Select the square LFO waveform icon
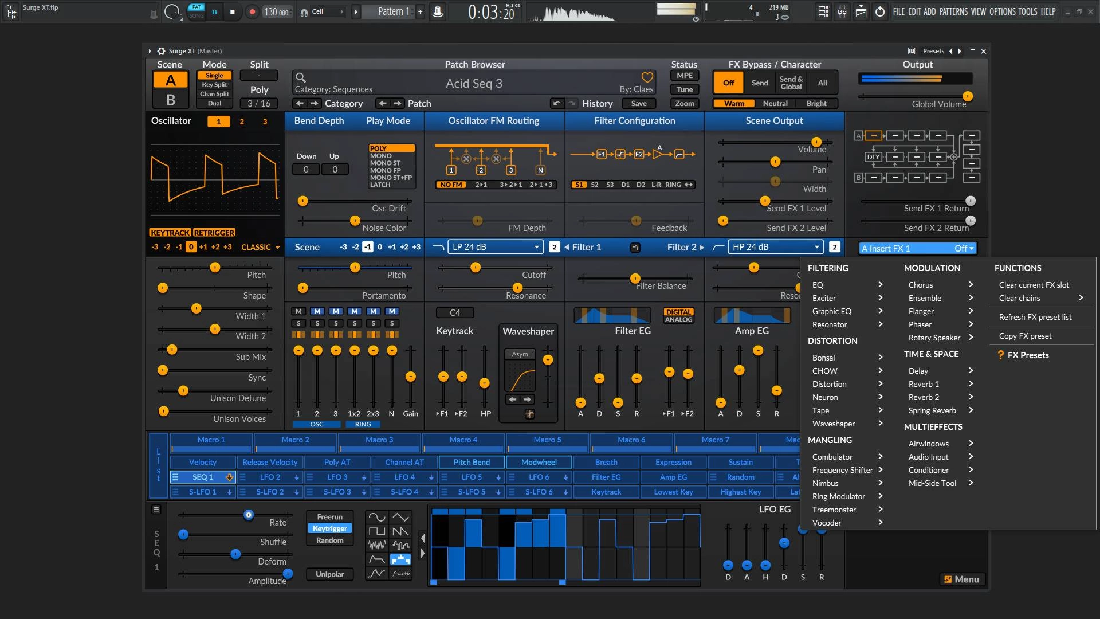This screenshot has width=1100, height=619. pos(376,531)
